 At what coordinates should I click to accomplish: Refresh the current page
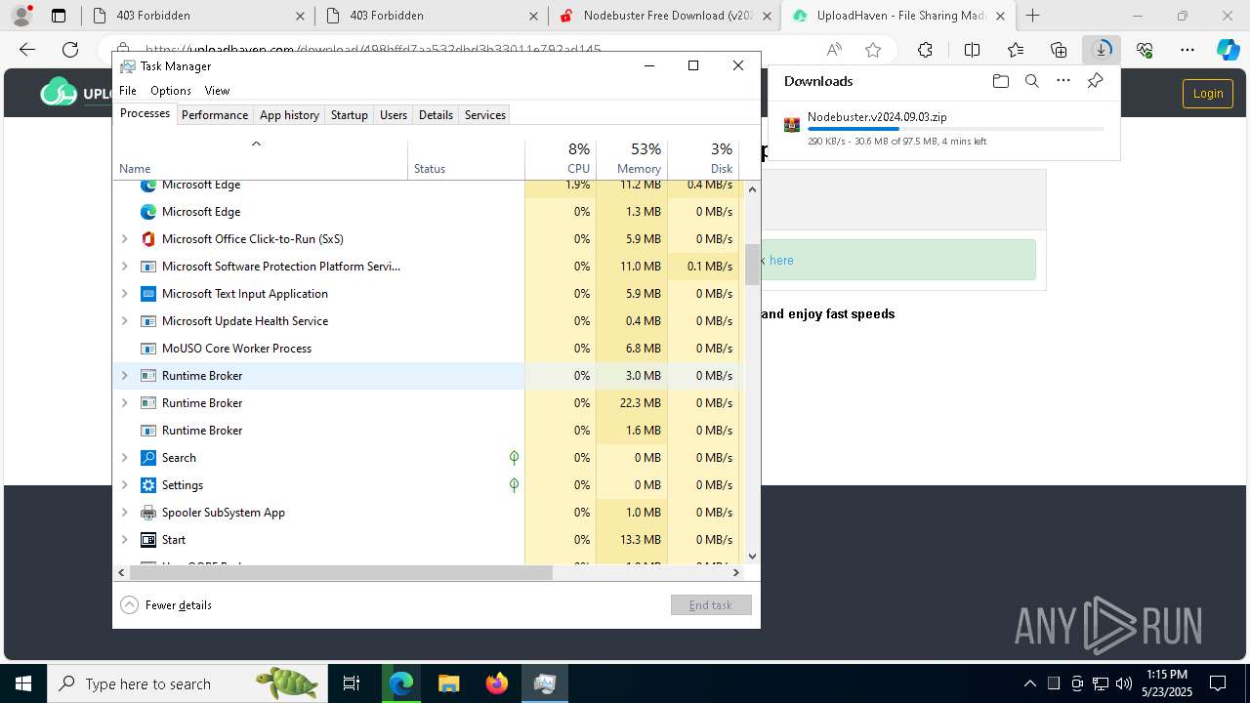(70, 50)
